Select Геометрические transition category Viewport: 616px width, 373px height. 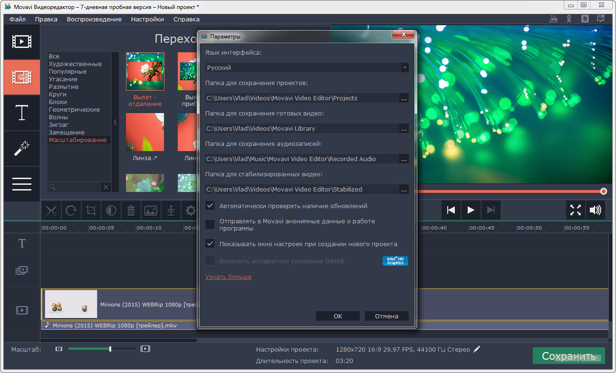[x=74, y=109]
